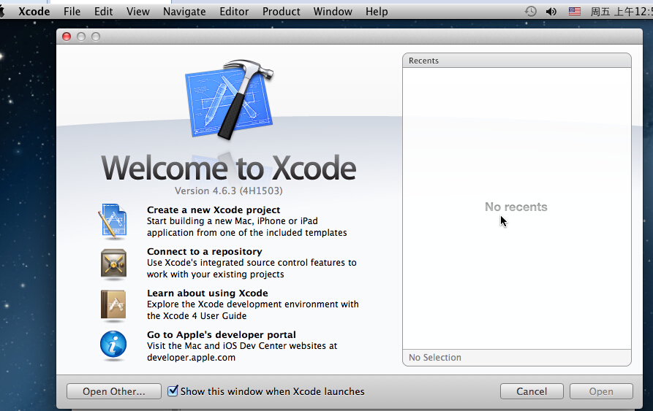Close the Welcome to Xcode window

point(67,37)
